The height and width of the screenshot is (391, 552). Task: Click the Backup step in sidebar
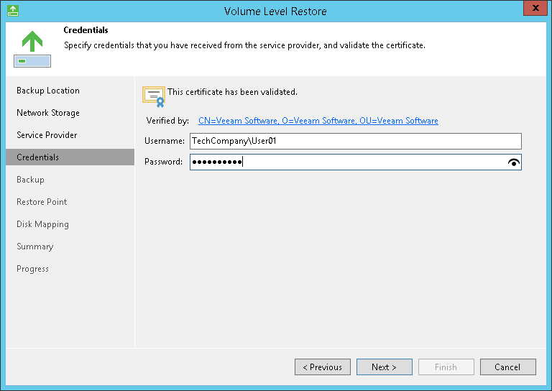(30, 180)
